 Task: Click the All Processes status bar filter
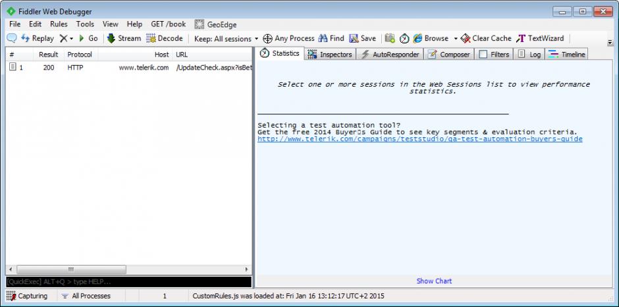point(86,296)
